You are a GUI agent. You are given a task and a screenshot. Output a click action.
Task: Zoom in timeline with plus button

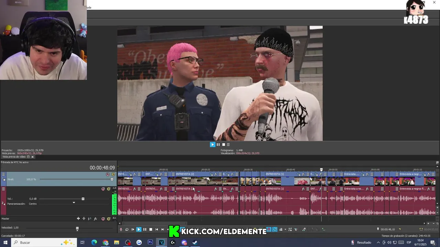[x=428, y=223]
